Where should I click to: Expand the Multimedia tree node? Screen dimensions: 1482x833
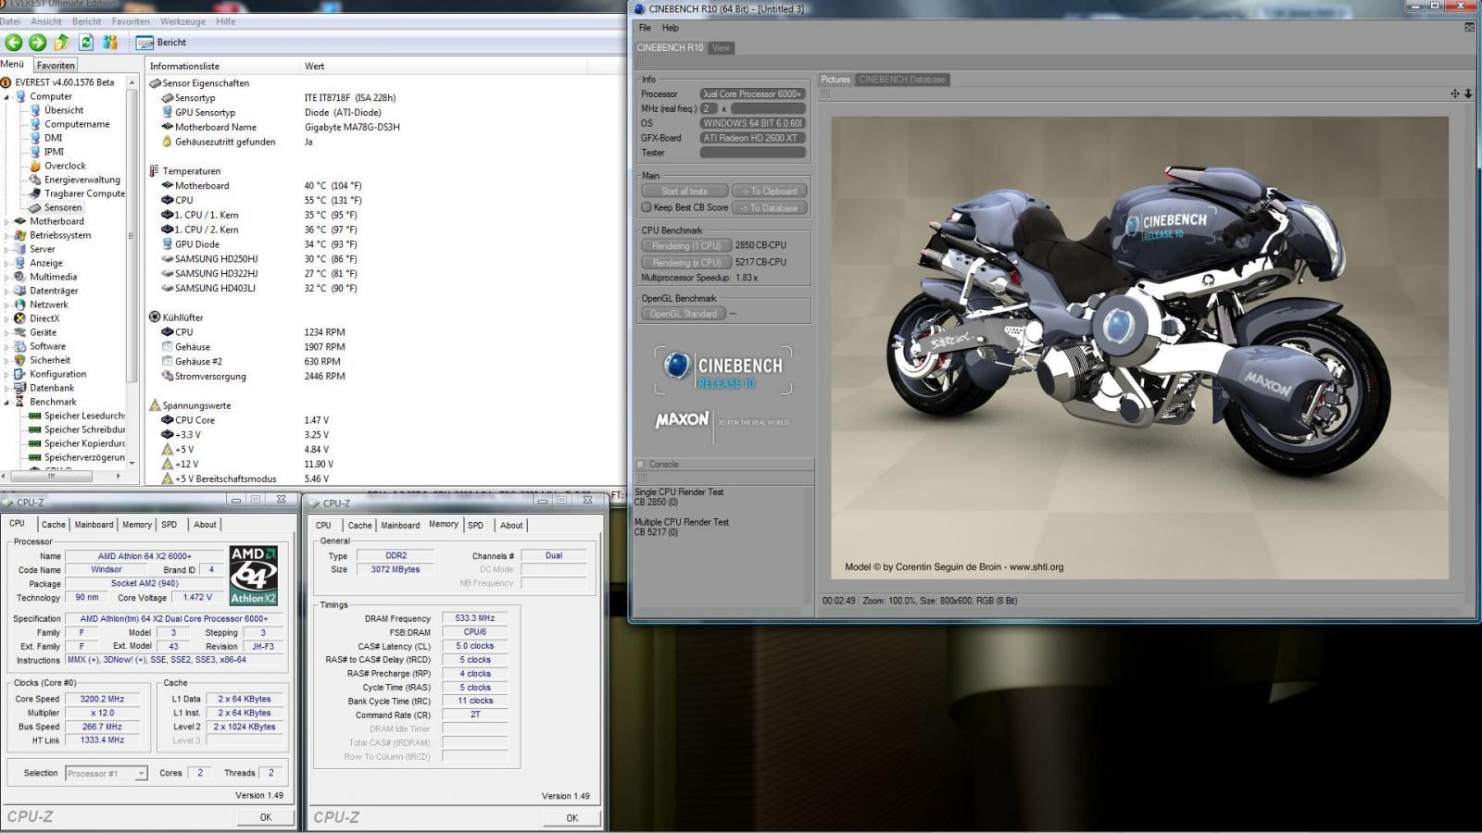point(7,277)
